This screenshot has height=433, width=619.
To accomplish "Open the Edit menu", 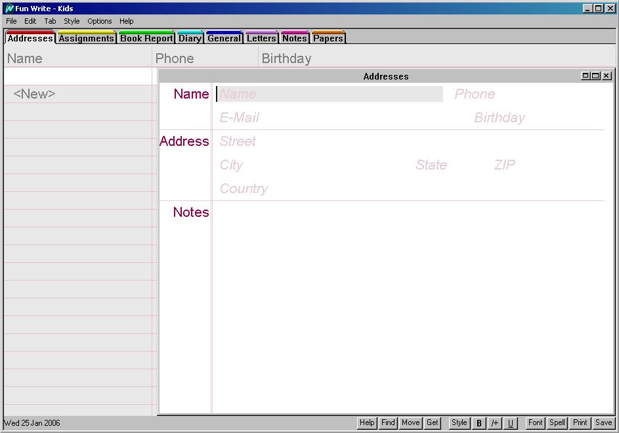I will coord(30,21).
